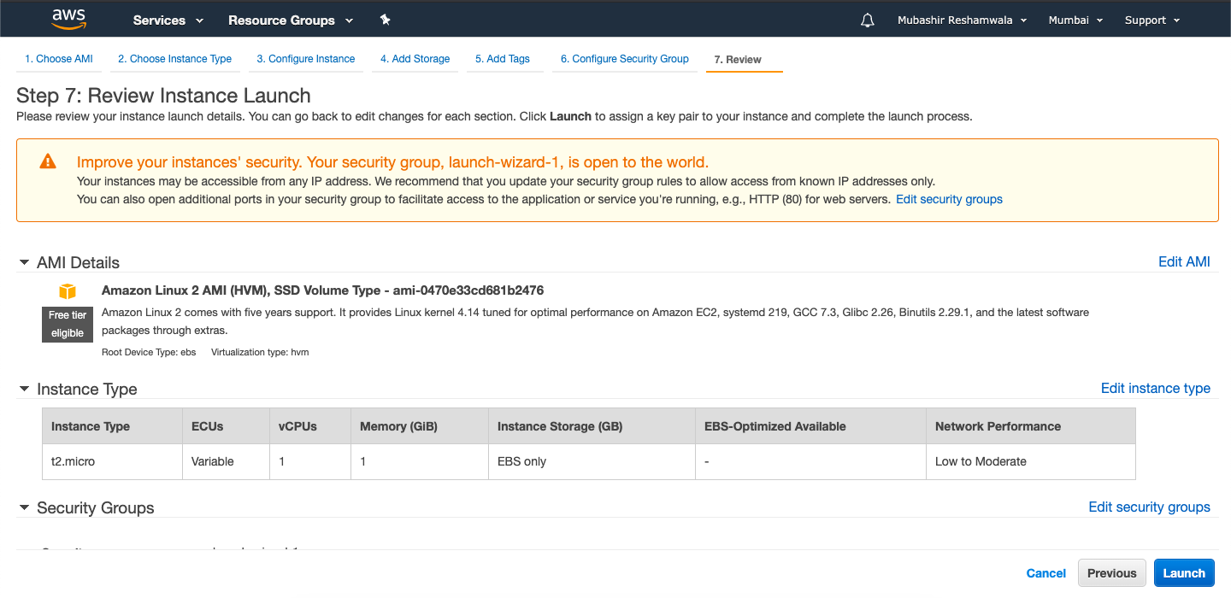The image size is (1231, 598).
Task: Click the orange warning triangle icon
Action: [48, 161]
